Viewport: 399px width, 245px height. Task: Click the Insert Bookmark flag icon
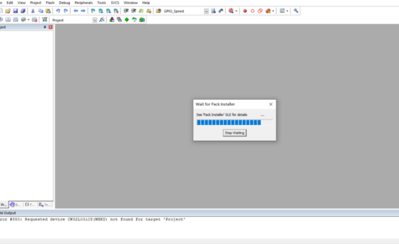point(93,11)
